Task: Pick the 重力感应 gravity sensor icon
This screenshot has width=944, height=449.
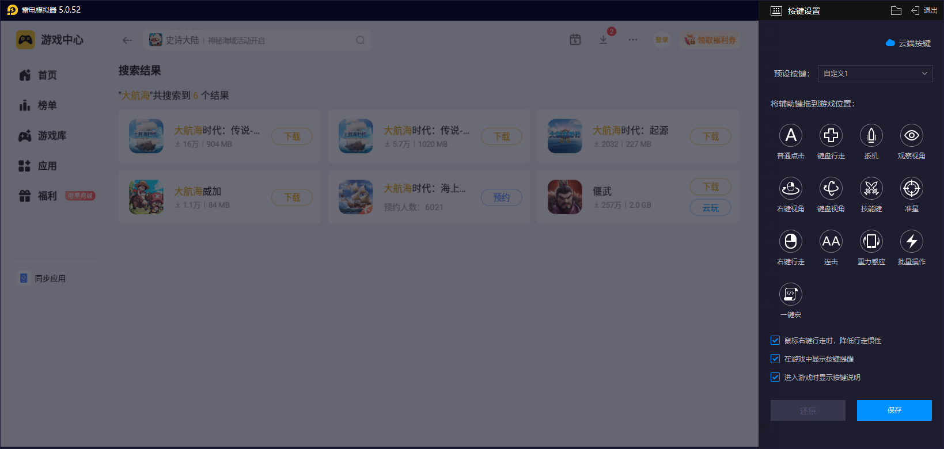Action: (x=871, y=241)
